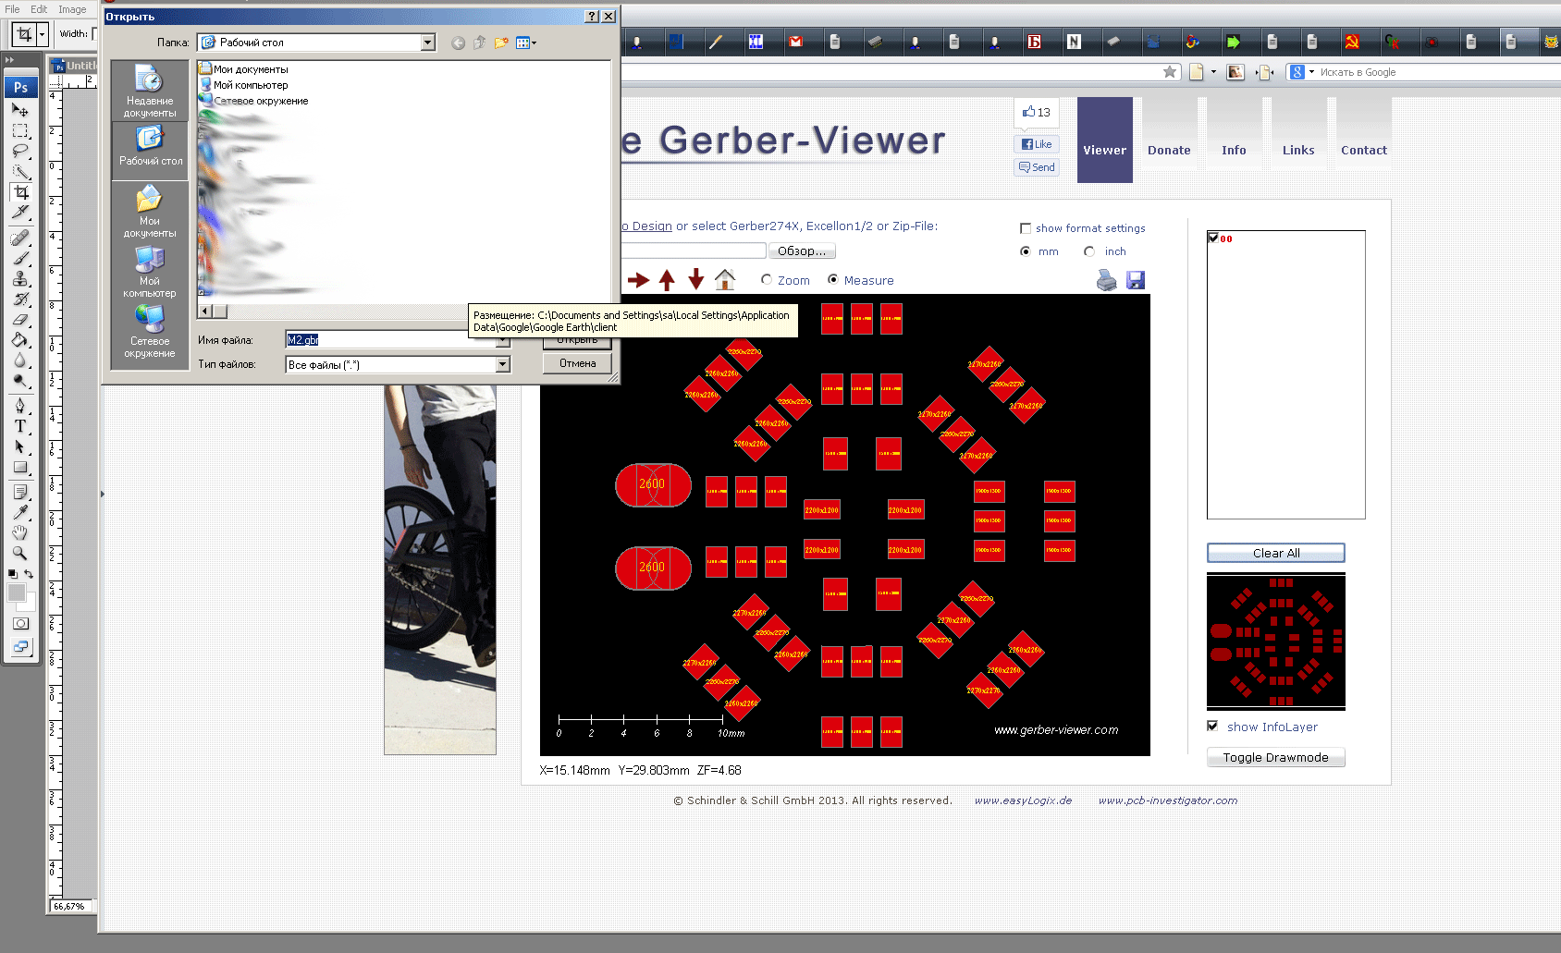Swap foreground and background colors
This screenshot has width=1561, height=953.
(29, 575)
